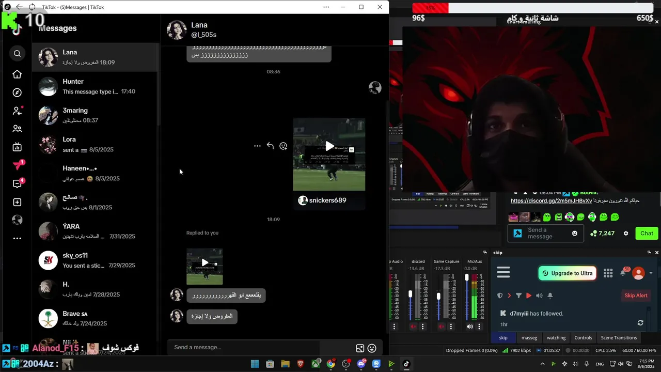Toggle the red arrow icon in alert toolbar
This screenshot has width=661, height=372.
click(509, 296)
